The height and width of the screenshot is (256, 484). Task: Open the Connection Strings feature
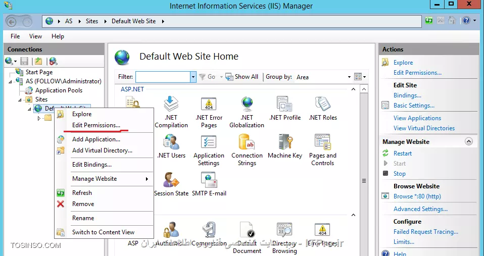pos(247,150)
